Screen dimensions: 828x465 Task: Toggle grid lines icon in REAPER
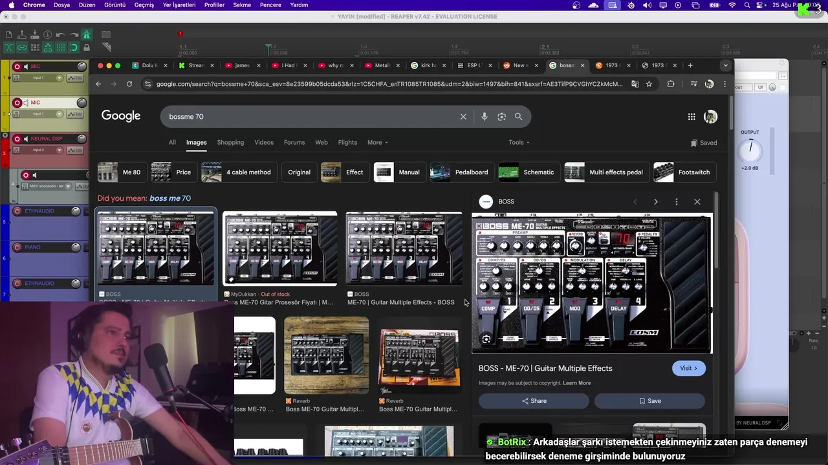pos(60,47)
